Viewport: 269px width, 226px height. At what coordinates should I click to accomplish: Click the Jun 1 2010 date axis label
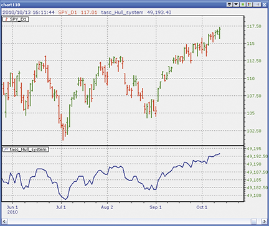pos(12,210)
